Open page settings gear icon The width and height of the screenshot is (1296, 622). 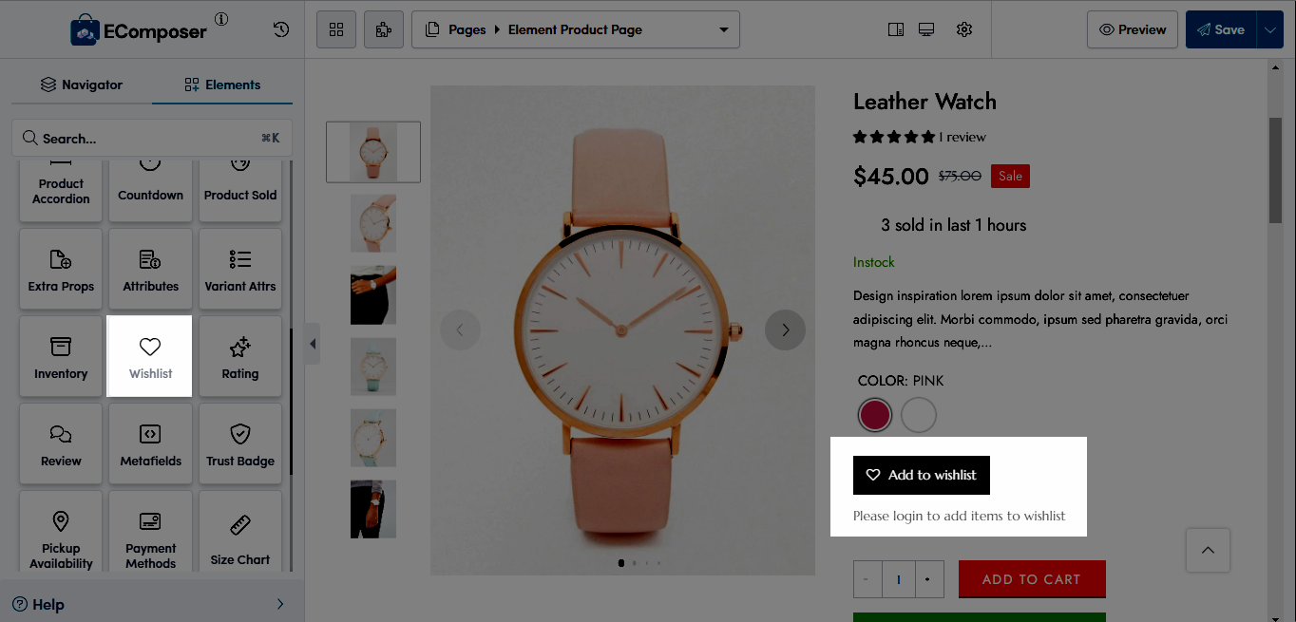click(x=964, y=29)
